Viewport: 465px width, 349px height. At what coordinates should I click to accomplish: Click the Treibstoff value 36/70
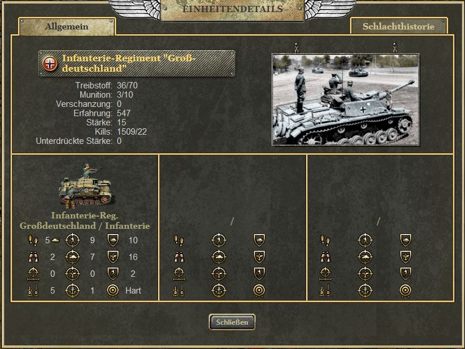coord(127,86)
